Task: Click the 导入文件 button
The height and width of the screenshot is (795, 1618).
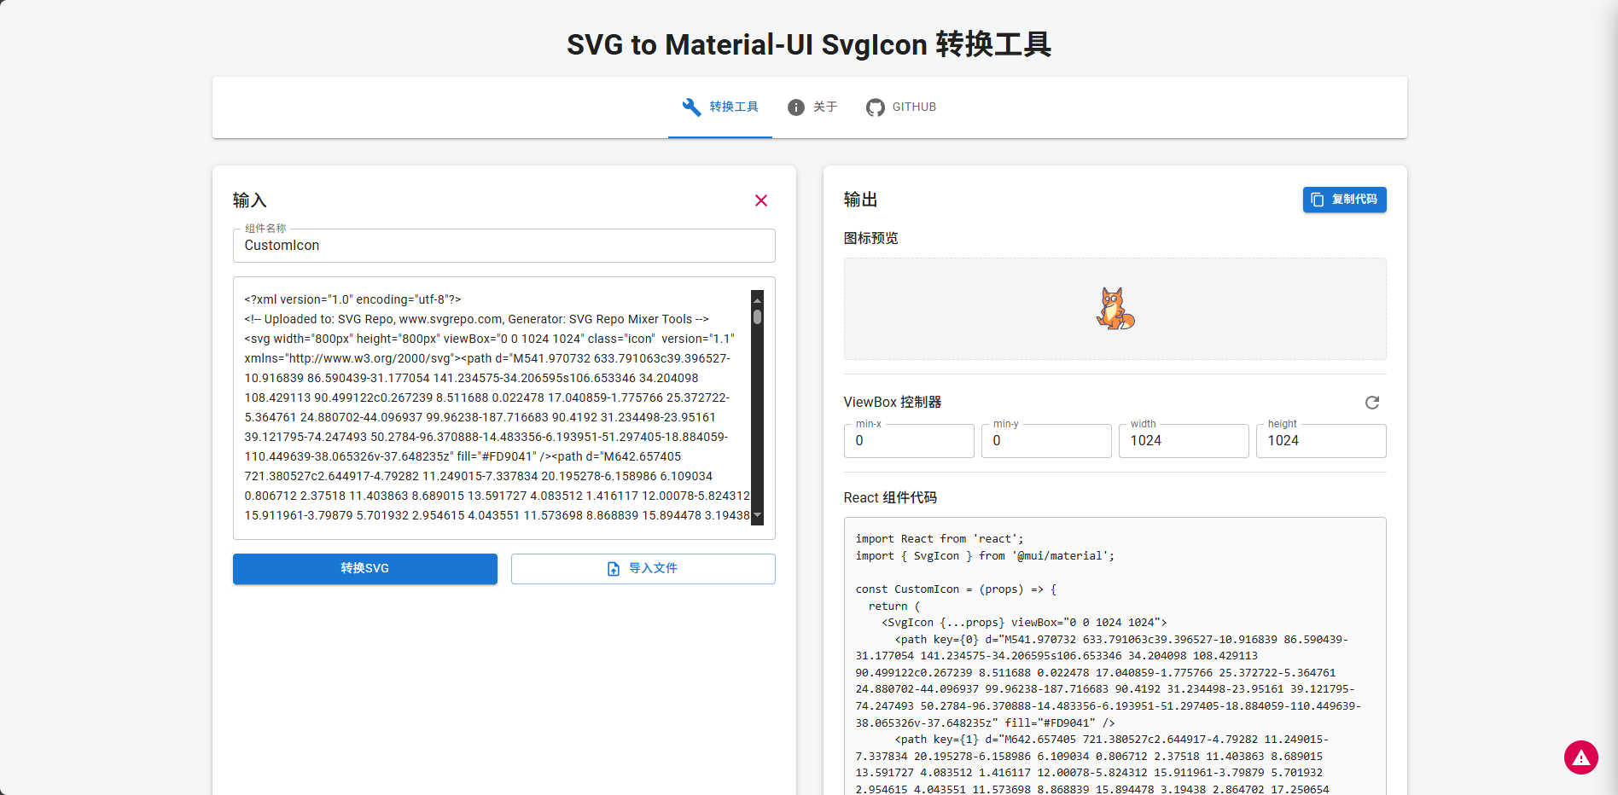Action: pos(643,569)
